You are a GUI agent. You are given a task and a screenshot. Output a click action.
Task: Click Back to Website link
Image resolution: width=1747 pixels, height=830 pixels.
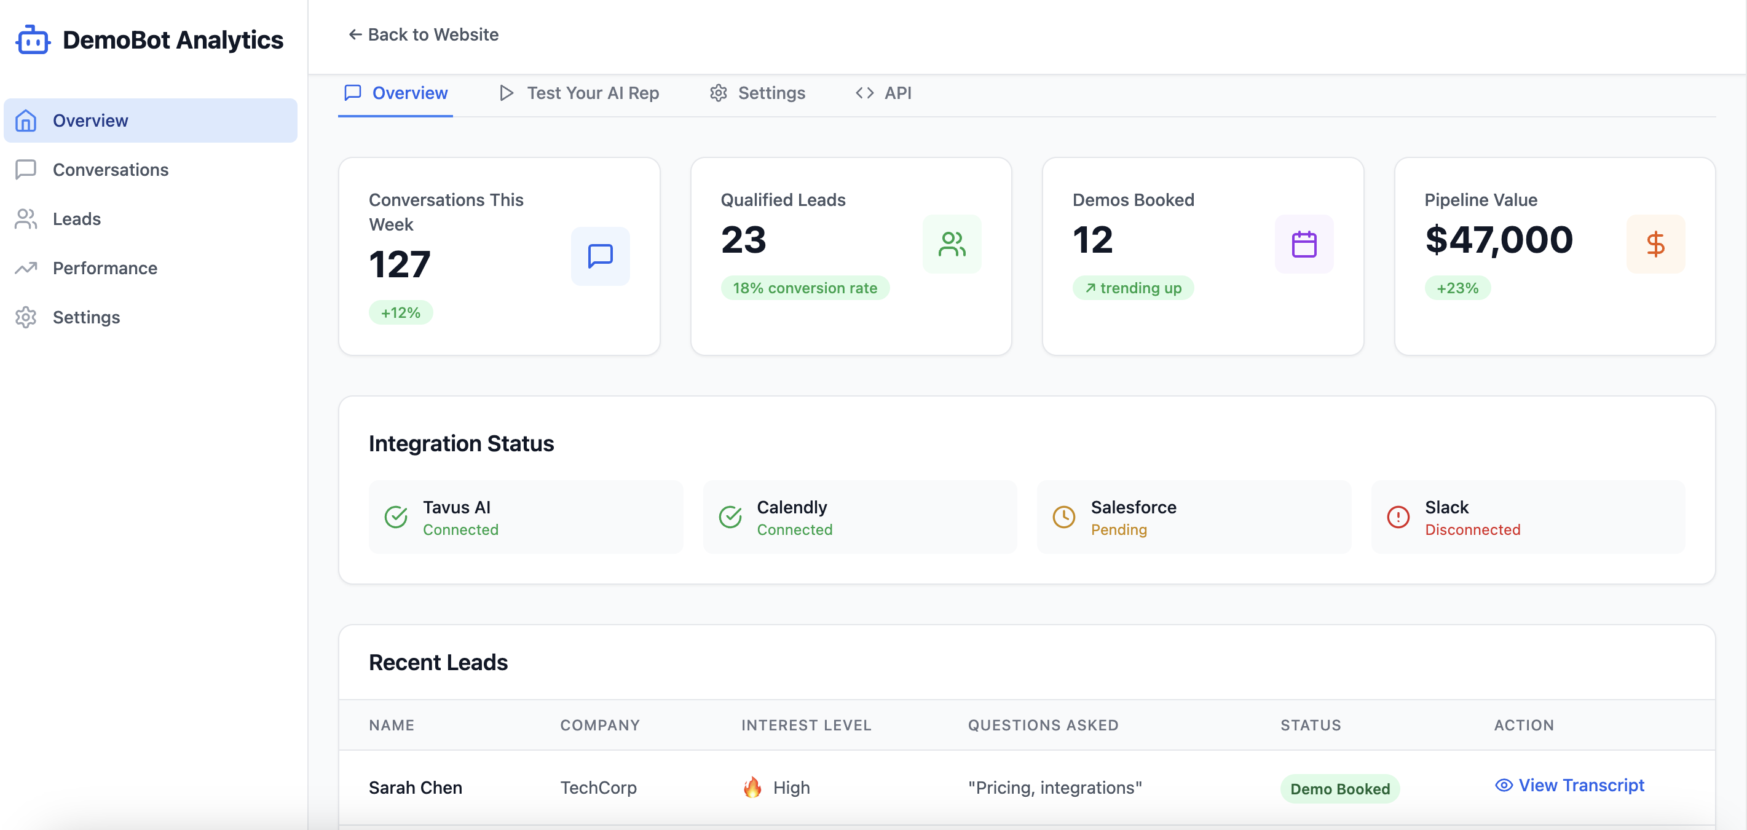click(423, 34)
